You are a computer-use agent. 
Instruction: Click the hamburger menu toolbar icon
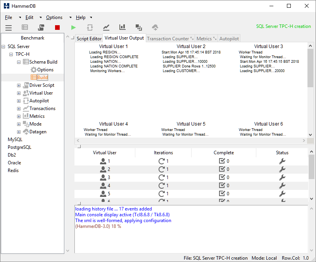[9, 28]
